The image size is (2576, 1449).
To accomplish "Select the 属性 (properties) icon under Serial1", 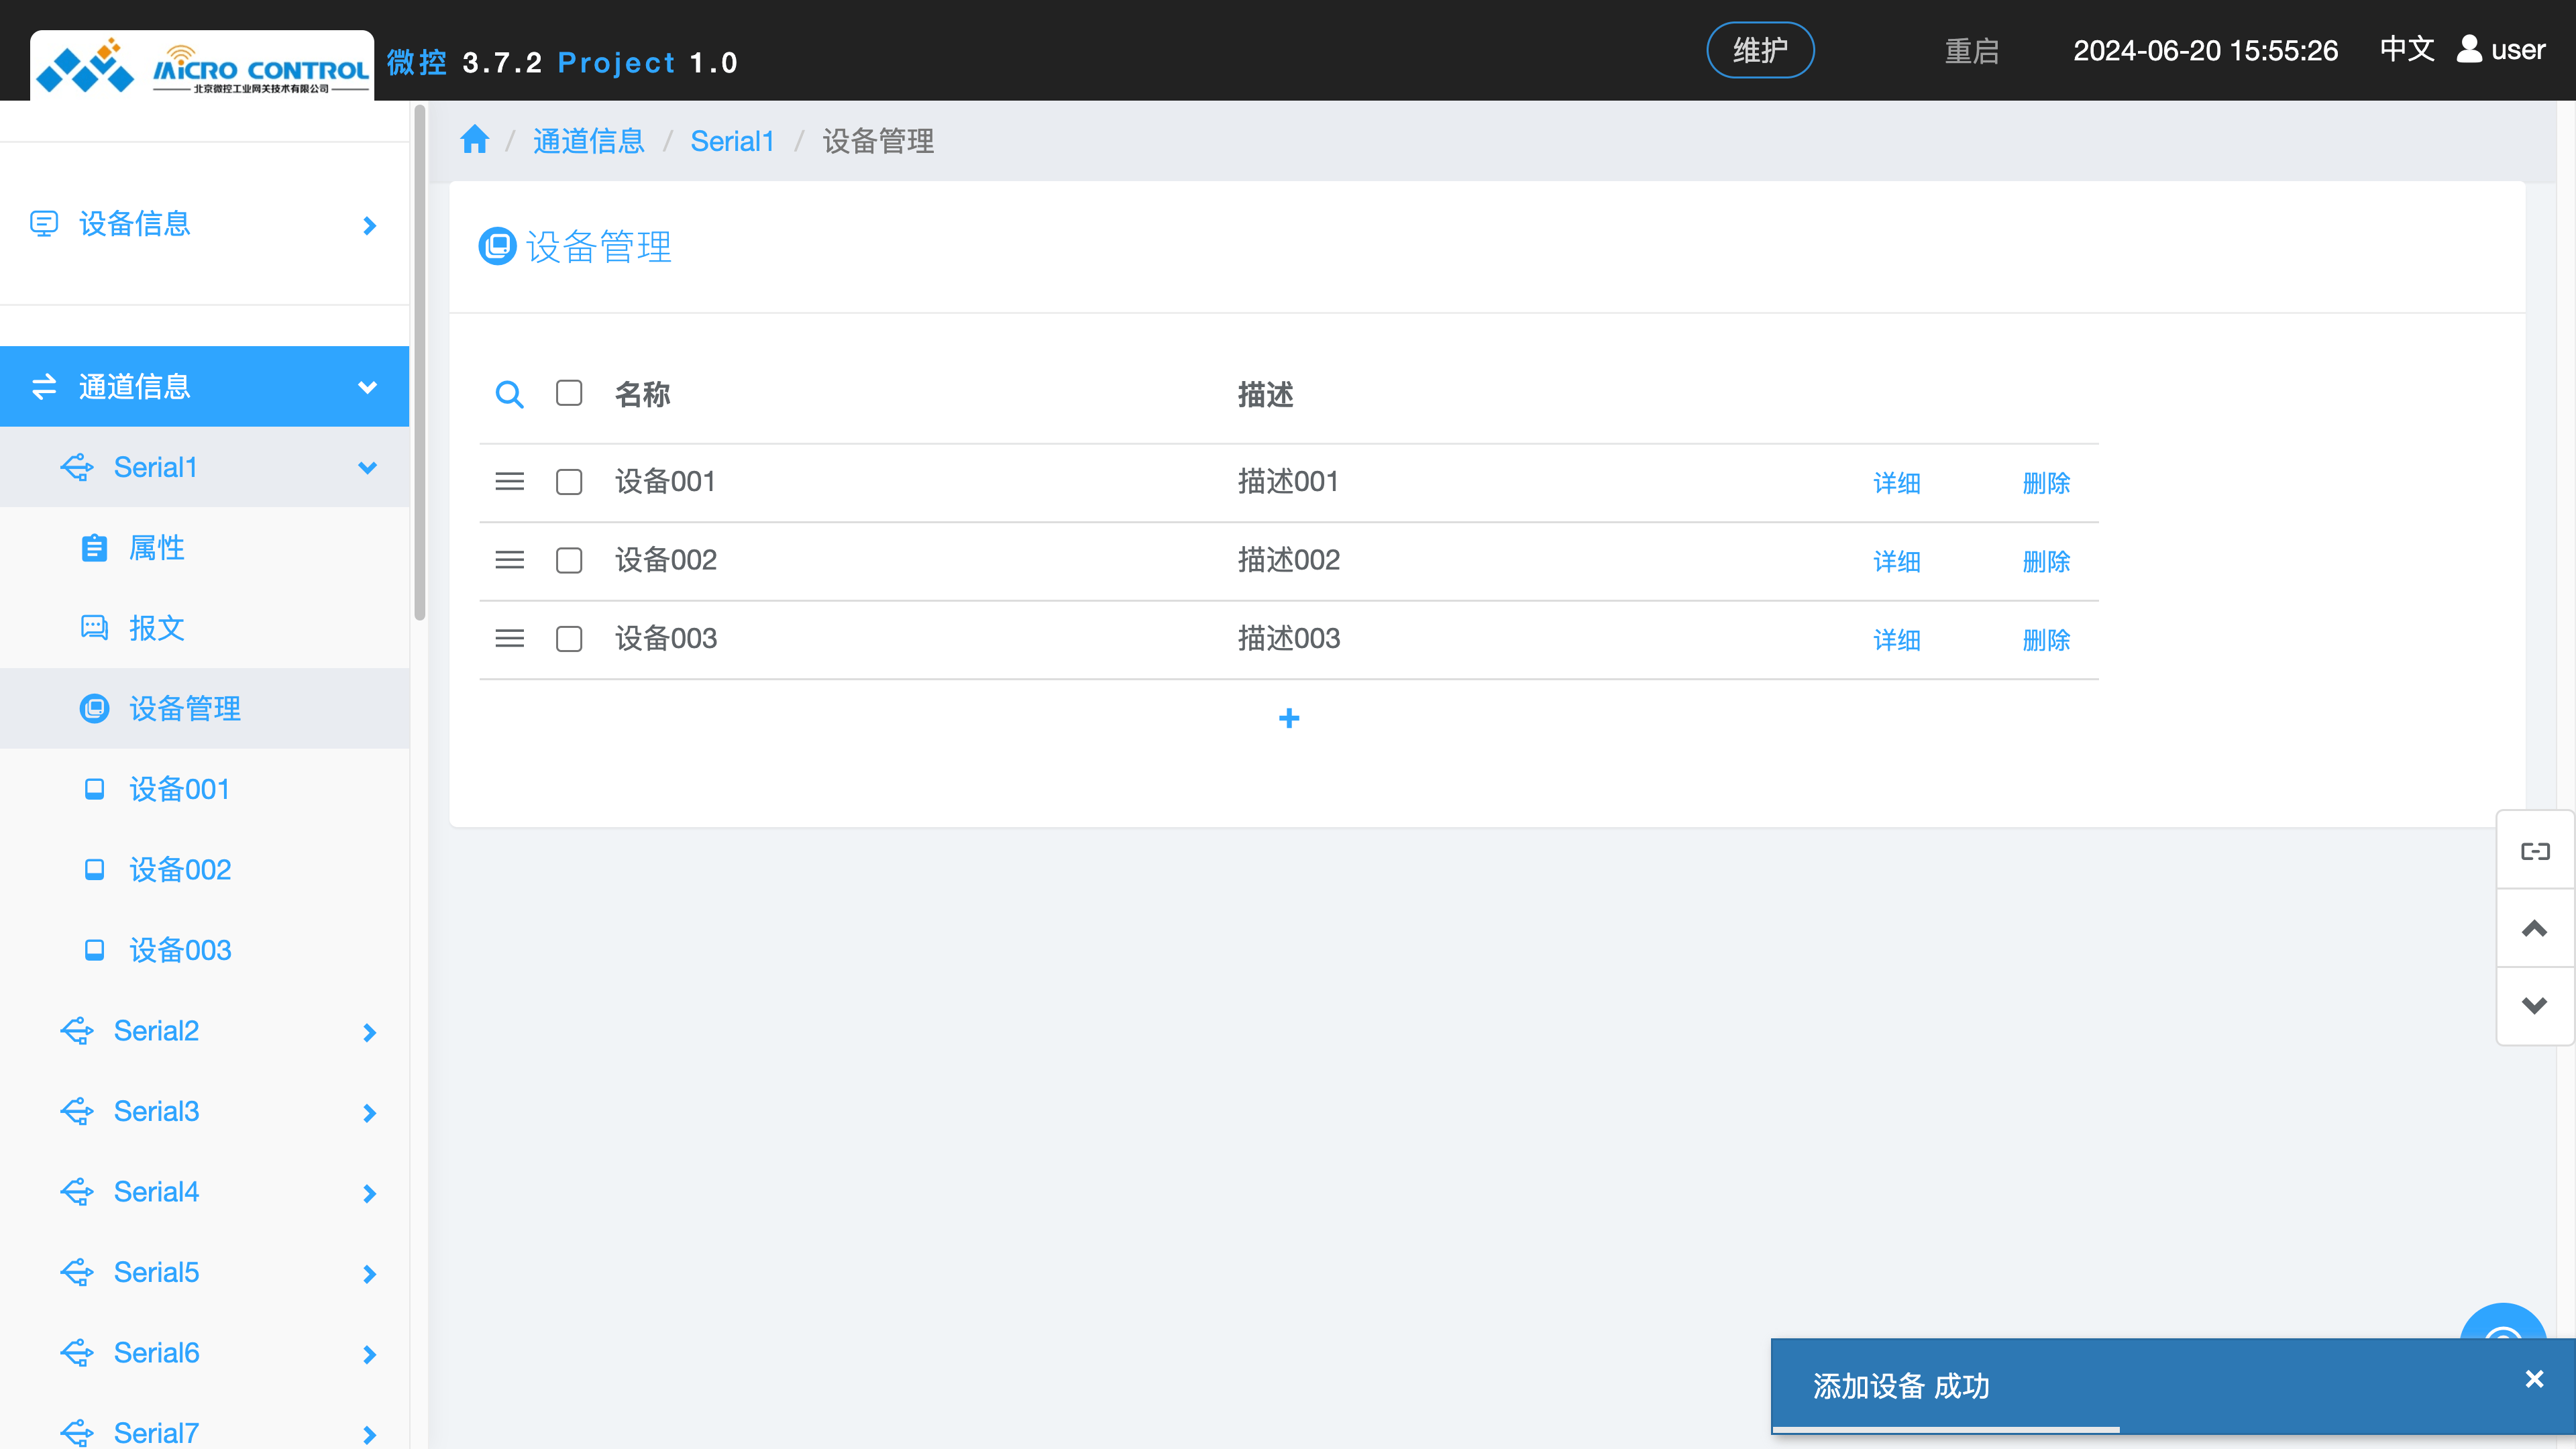I will tap(94, 548).
